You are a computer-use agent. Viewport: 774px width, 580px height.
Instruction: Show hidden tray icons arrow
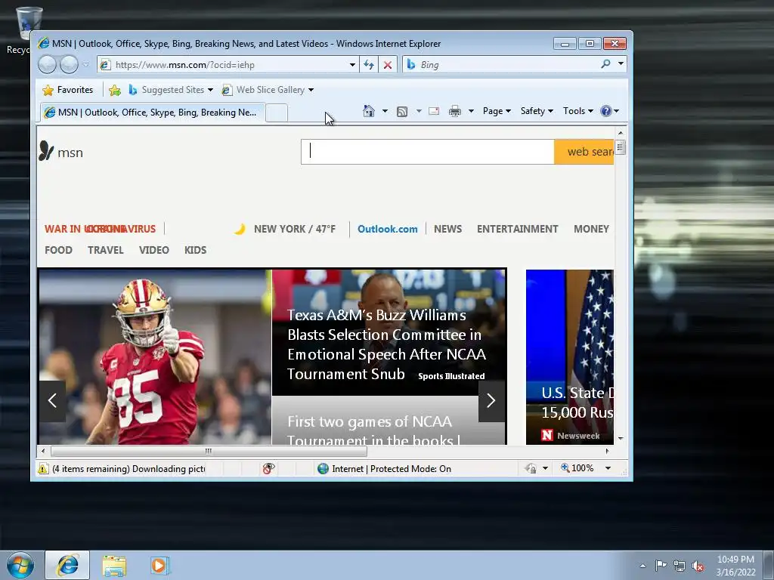point(642,566)
